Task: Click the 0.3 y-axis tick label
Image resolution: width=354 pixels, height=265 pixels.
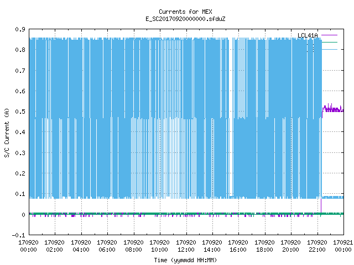Action: pos(20,153)
